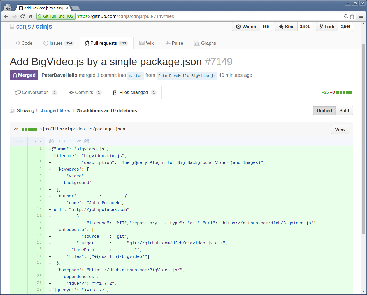Open the ajax/libs/BigVideo.js/package.json file path
Viewport: 367px width, 295px height.
pos(82,129)
